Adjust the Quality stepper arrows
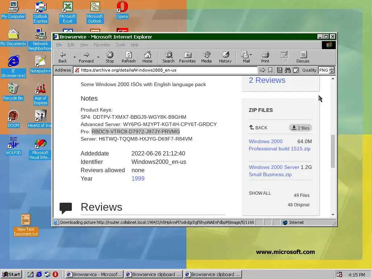 pos(332,70)
